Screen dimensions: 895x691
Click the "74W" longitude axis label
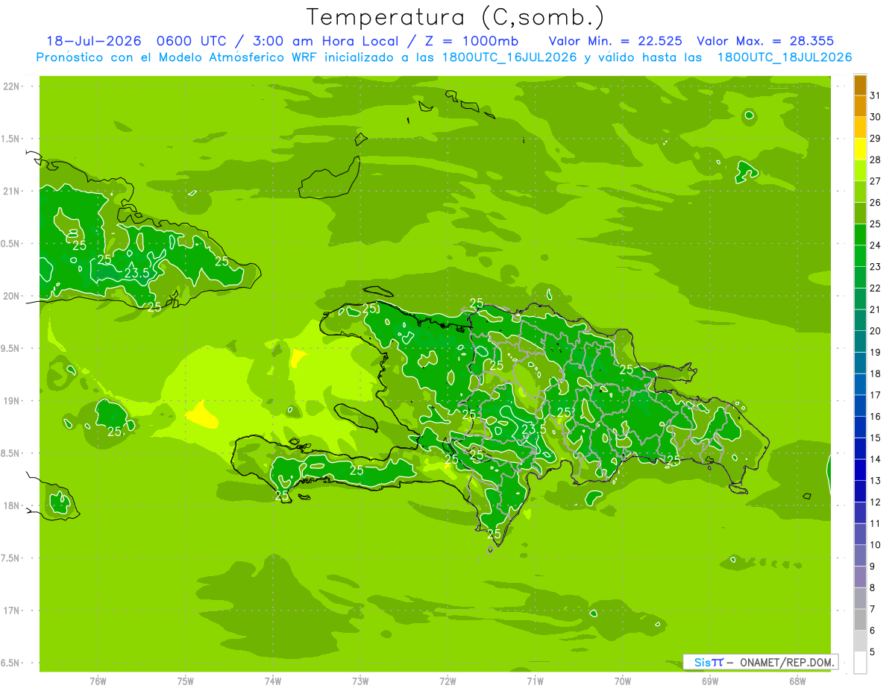pos(273,681)
